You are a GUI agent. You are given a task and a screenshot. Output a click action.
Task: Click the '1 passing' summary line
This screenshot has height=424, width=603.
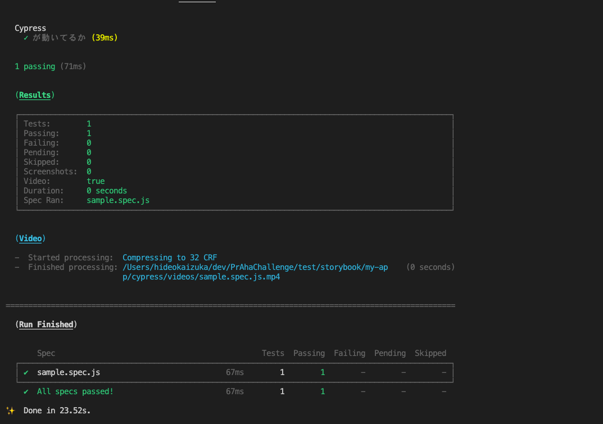pyautogui.click(x=35, y=66)
